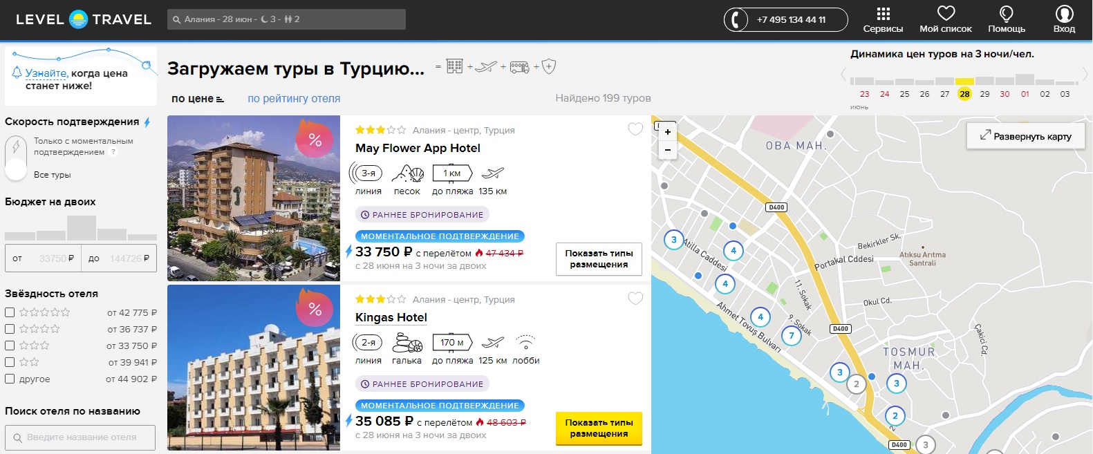
Task: Check the four-star hotel filter
Action: click(x=10, y=329)
